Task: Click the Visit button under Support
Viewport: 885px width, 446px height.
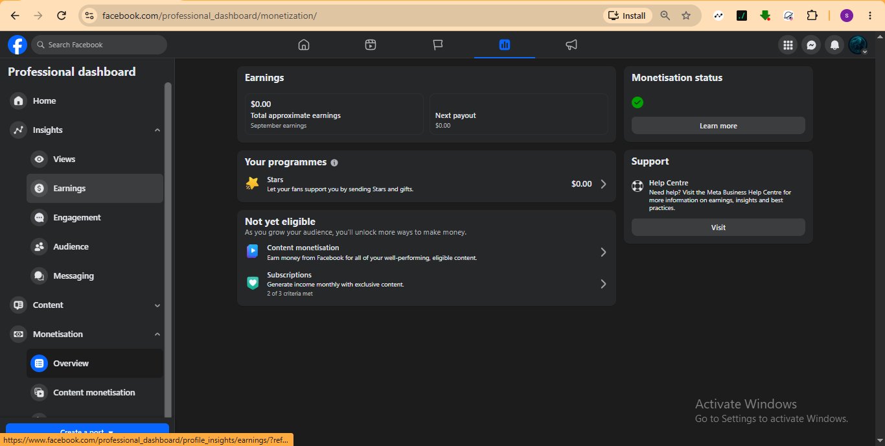Action: point(718,228)
